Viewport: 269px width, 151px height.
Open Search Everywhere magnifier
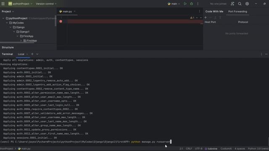[x=240, y=4]
